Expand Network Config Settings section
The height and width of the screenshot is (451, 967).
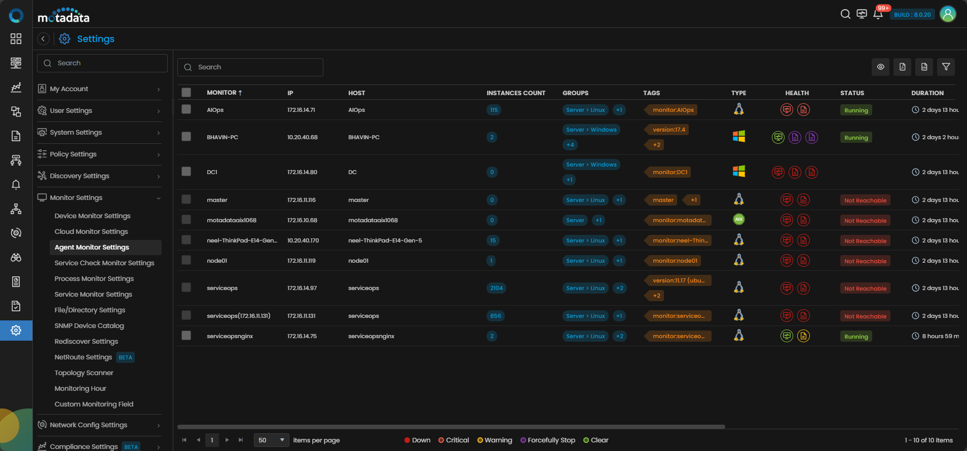[x=99, y=425]
